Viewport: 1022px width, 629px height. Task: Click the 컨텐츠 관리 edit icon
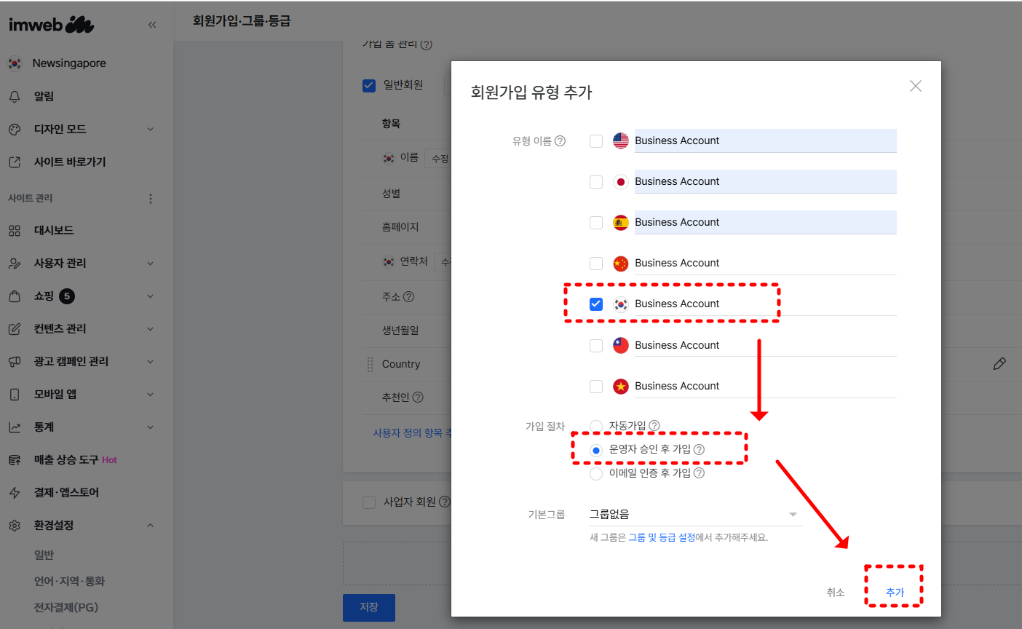point(15,328)
